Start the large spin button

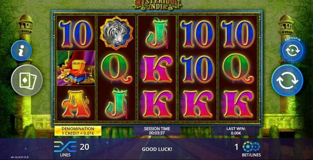287,80
